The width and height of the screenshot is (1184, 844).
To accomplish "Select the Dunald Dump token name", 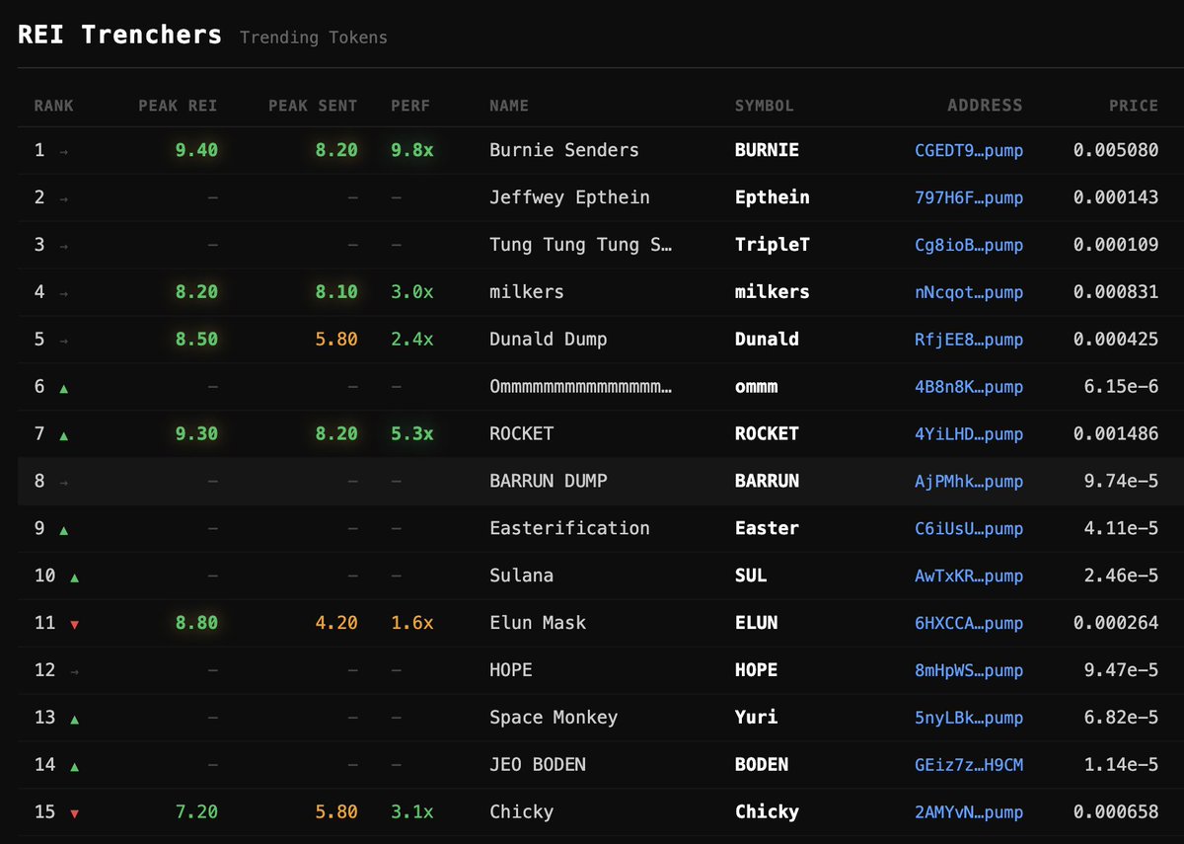I will [x=549, y=340].
